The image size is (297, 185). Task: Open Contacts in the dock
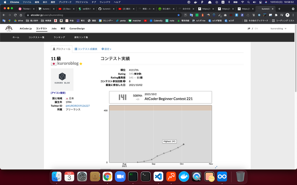pos(95,177)
